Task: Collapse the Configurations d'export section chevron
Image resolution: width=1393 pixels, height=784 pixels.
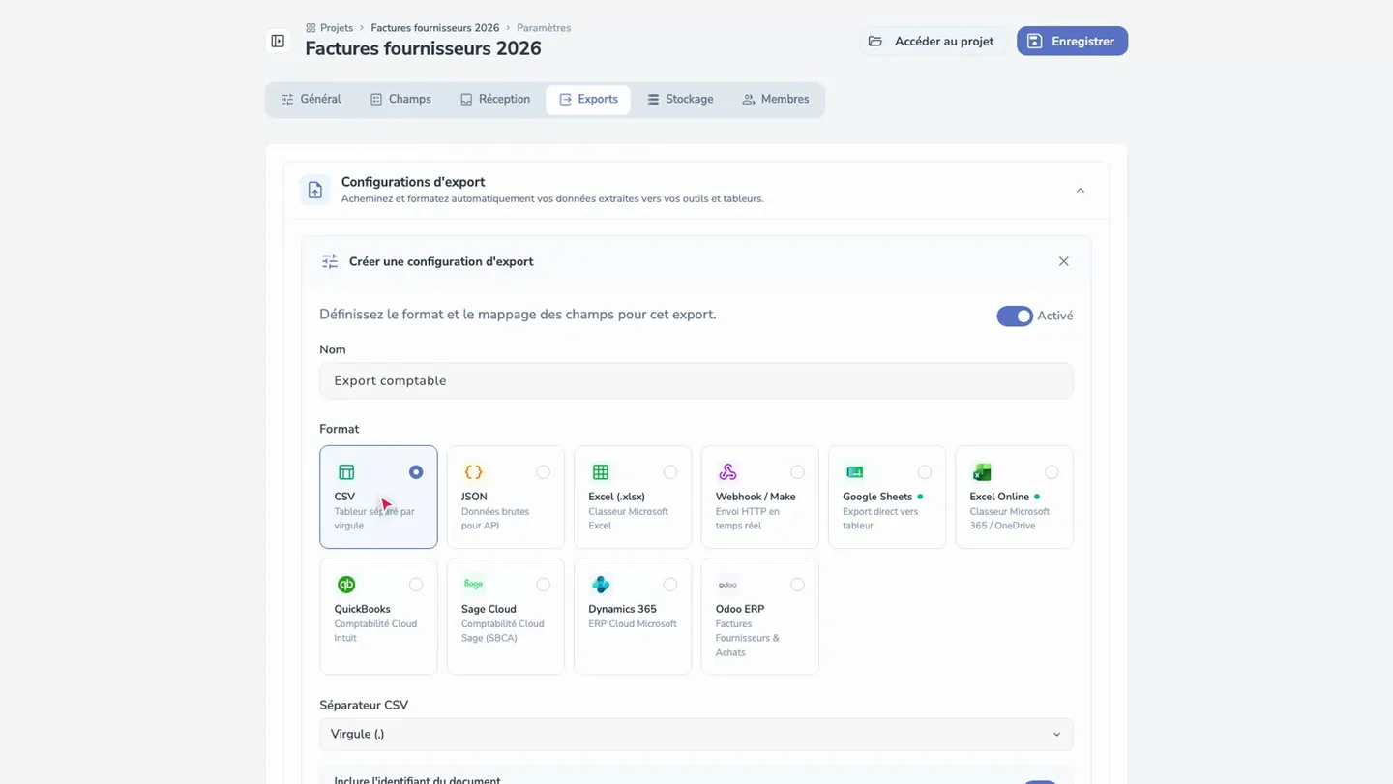Action: [1081, 191]
